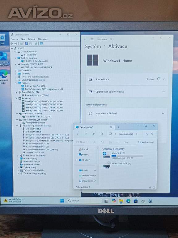
Task: Click the forward arrow in Device Manager toolbar
Action: (x=16, y=44)
